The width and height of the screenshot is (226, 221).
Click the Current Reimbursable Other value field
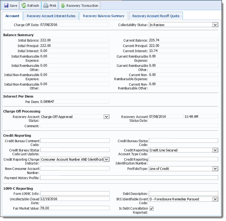point(183,65)
